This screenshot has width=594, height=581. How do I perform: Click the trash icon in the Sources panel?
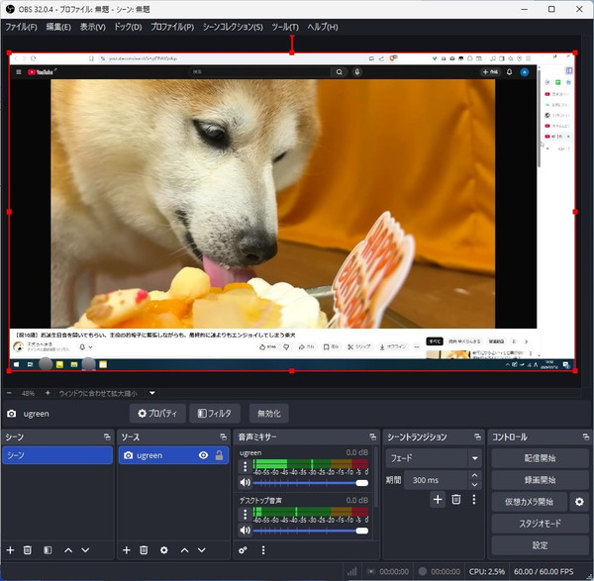click(144, 549)
